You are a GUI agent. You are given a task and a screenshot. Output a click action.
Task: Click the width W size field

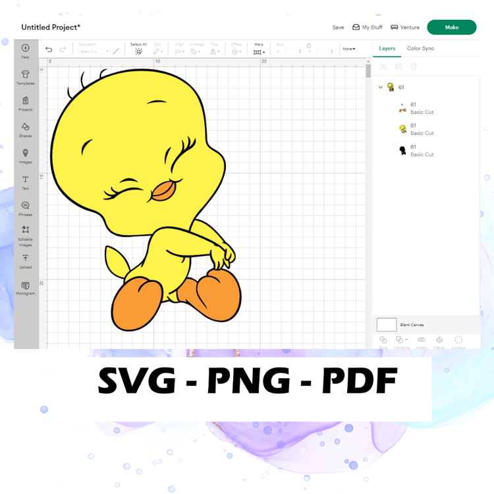pos(292,51)
